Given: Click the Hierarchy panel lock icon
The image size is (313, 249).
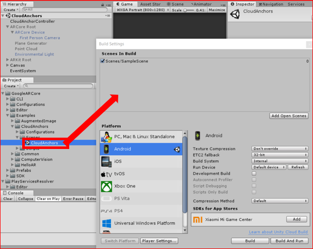Looking at the screenshot, I should coord(102,5).
